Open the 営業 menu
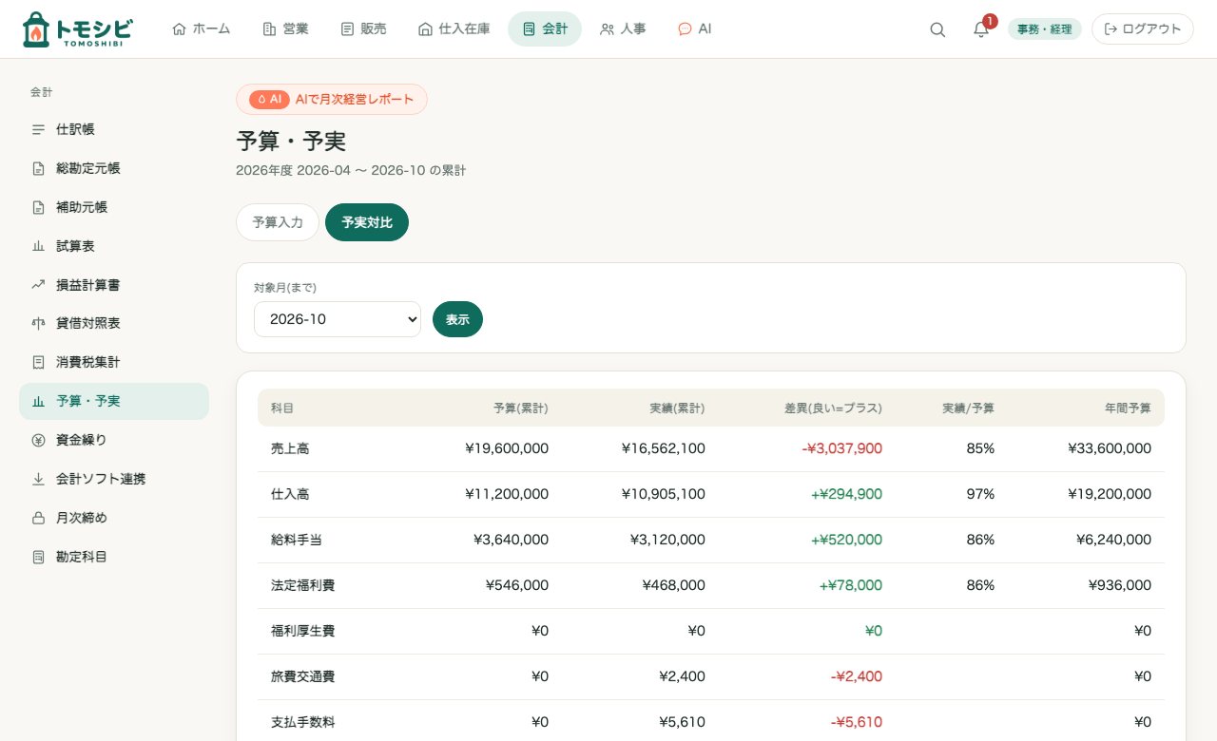This screenshot has height=741, width=1217. 285,28
